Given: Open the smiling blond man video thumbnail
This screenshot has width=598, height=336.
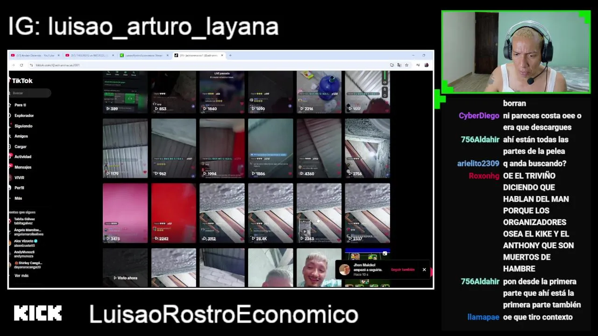Looking at the screenshot, I should (319, 267).
